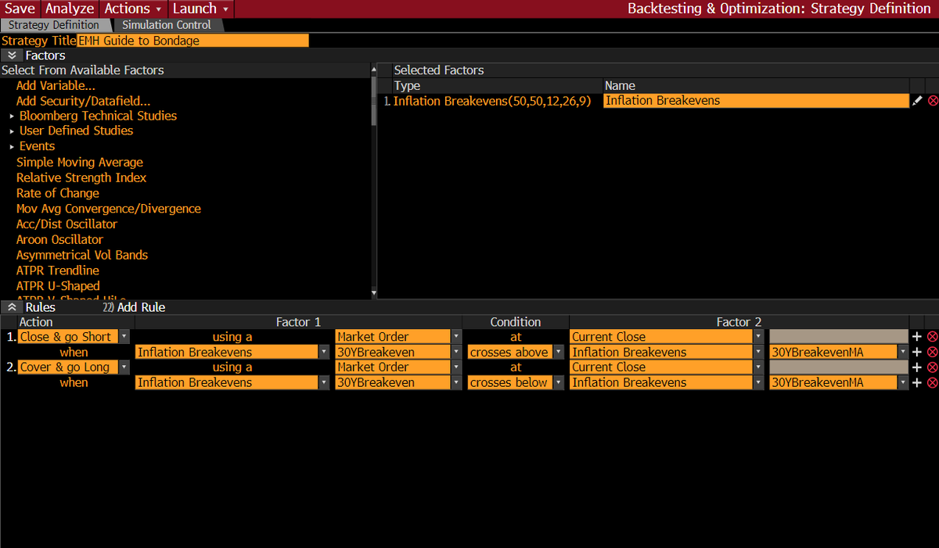
Task: Open the crosses above condition dropdown
Action: coord(557,352)
